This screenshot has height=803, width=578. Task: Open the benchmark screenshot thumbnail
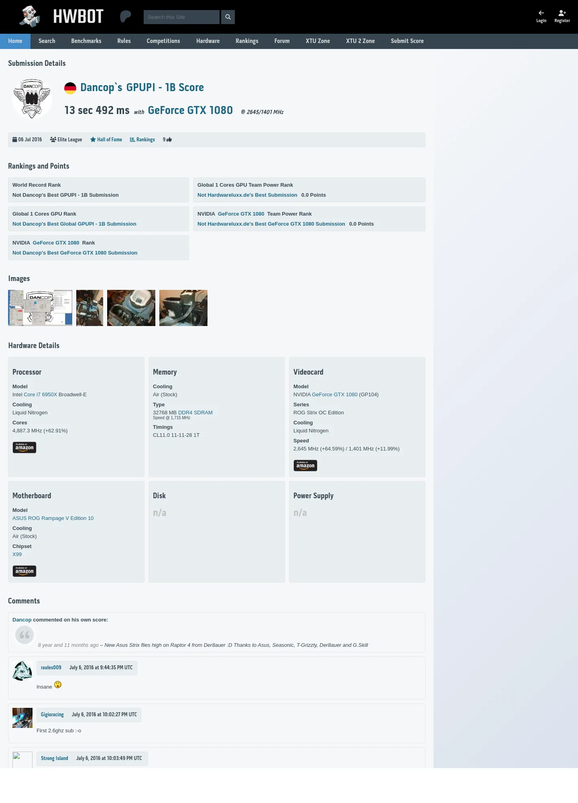click(x=40, y=308)
